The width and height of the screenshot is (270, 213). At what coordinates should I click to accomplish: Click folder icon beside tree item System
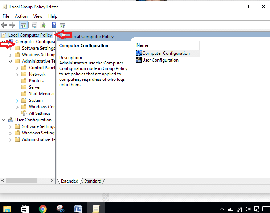[x=24, y=100]
